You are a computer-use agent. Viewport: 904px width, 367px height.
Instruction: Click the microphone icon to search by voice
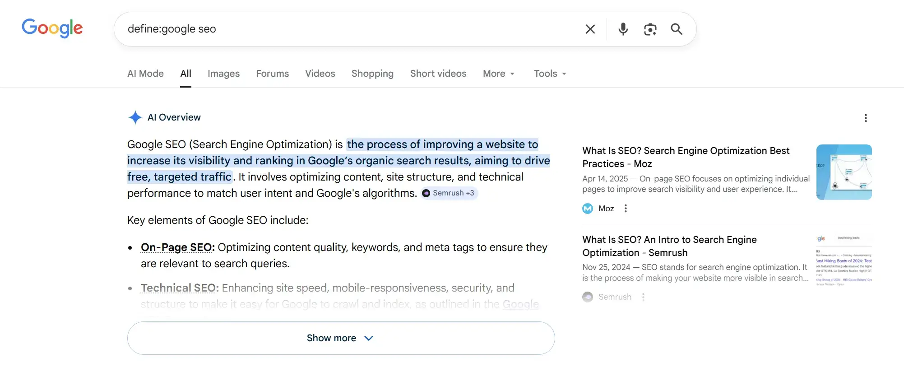[623, 29]
